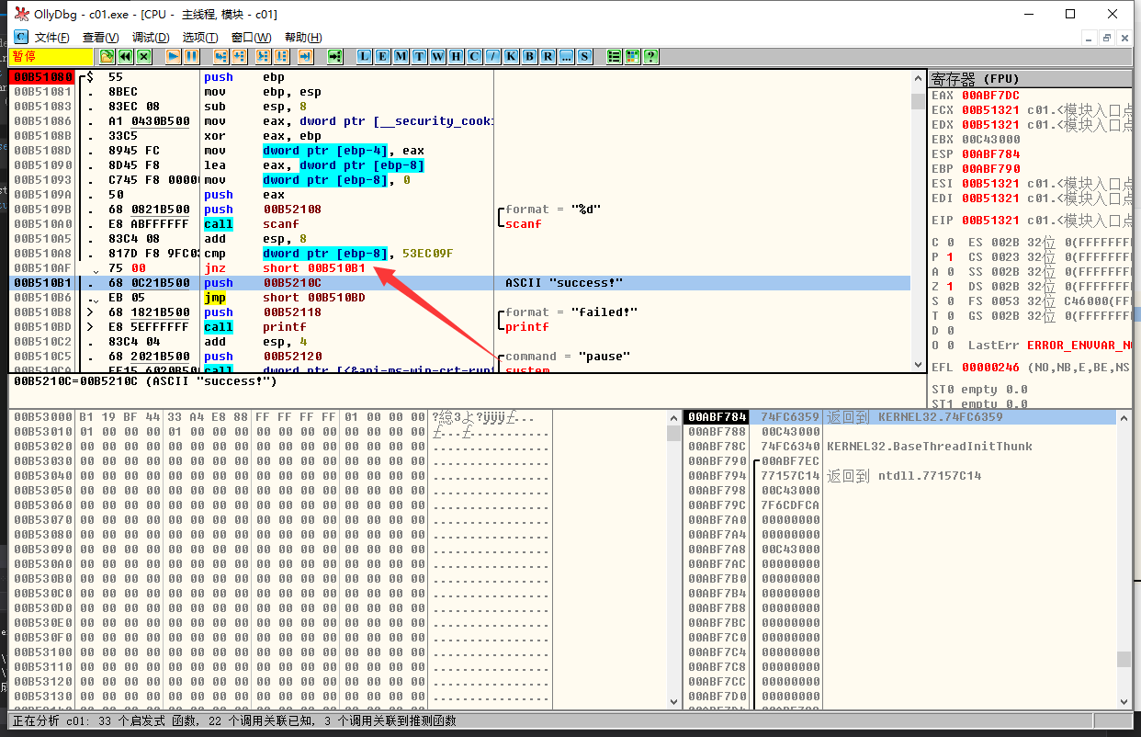Open the 帮助(H) menu
The height and width of the screenshot is (737, 1141).
tap(303, 38)
